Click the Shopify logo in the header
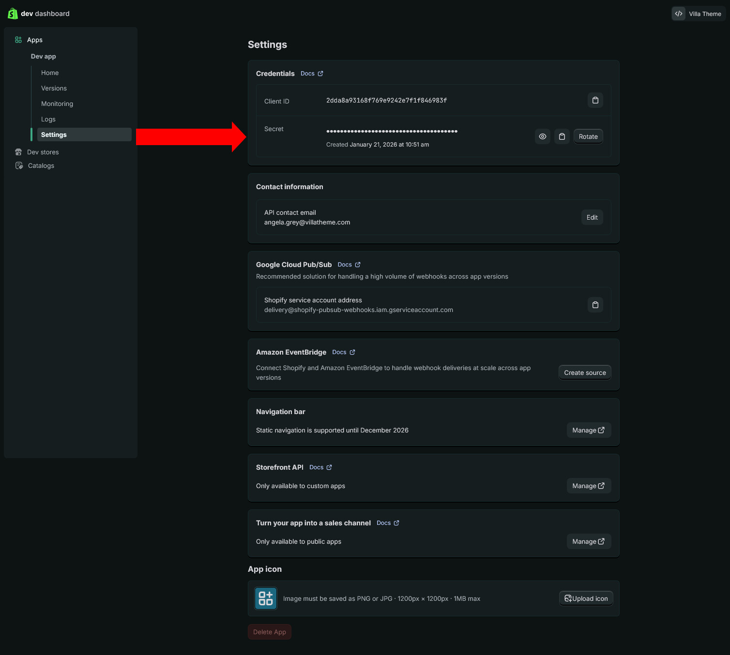 [x=13, y=14]
